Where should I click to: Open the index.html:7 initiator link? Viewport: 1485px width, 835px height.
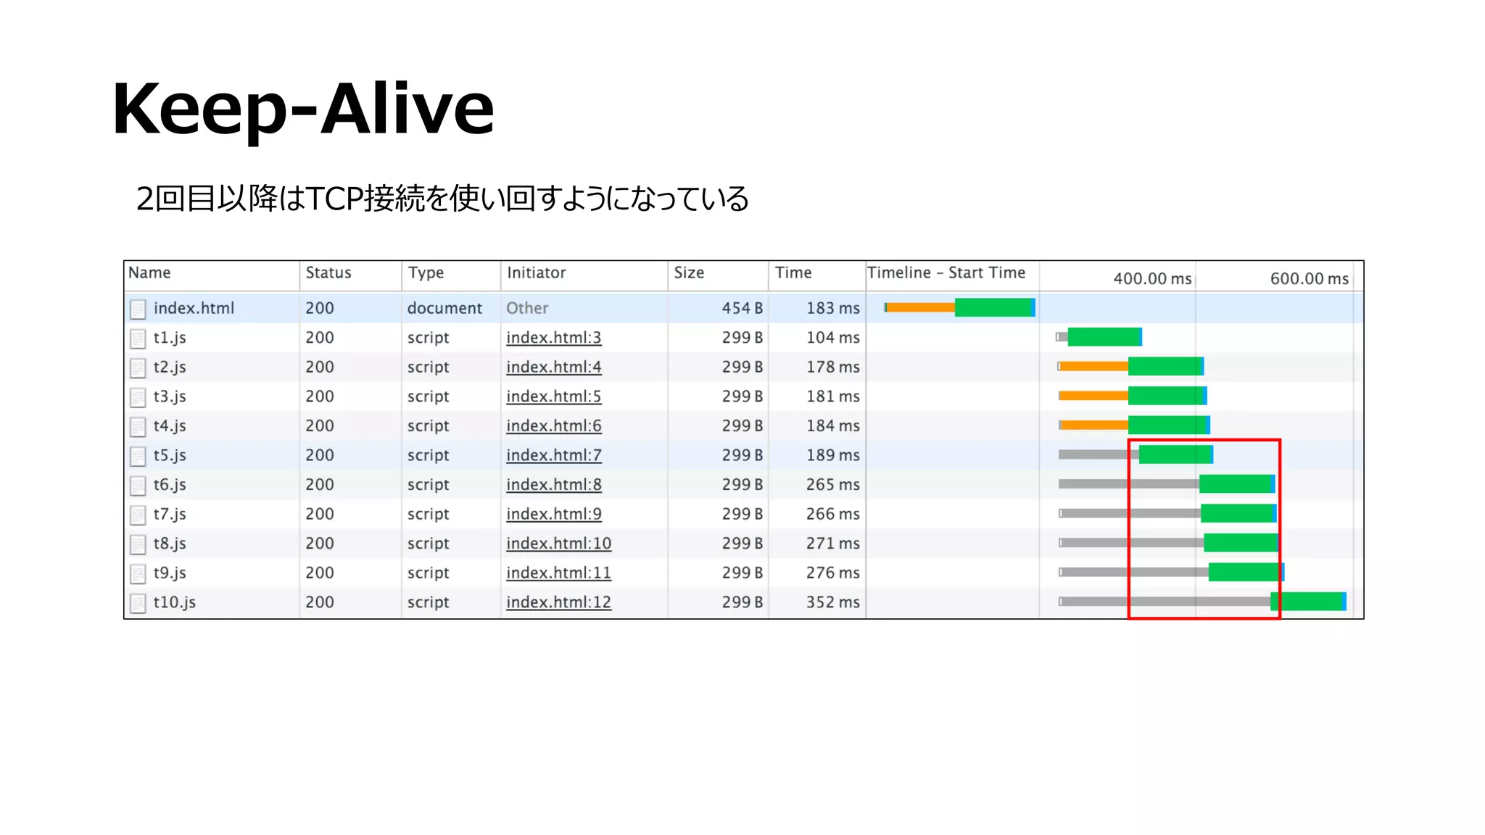[x=554, y=455]
